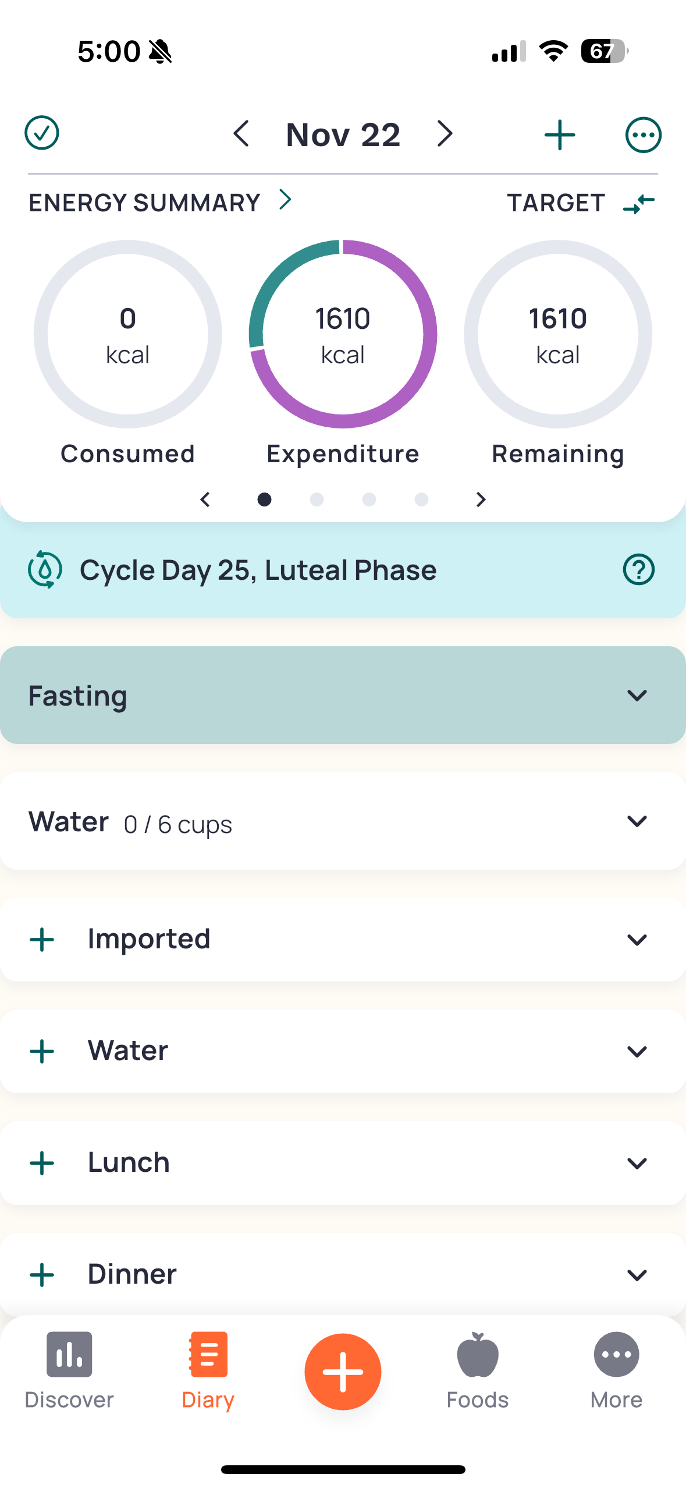The width and height of the screenshot is (686, 1488).
Task: Add entry to Imported group
Action: [x=42, y=940]
